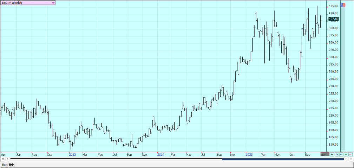The image size is (354, 168).
Task: Click the pink dropdown arrow in title bar
Action: 53,2
